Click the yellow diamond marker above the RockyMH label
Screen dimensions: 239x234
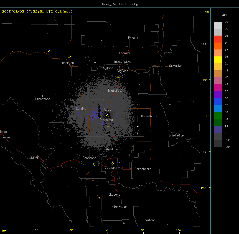click(69, 57)
